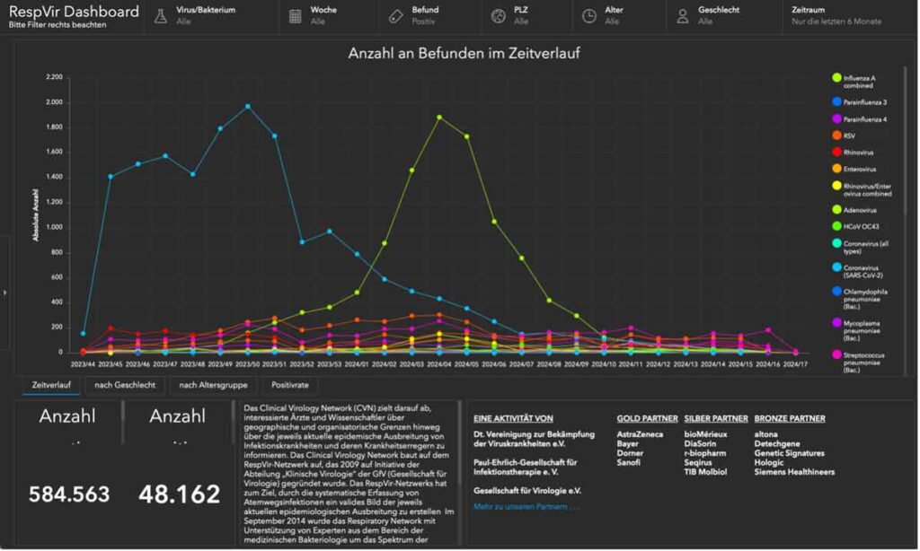Click the Mehr zu unseren Partnern link
Screen dimensions: 920x551
526,506
